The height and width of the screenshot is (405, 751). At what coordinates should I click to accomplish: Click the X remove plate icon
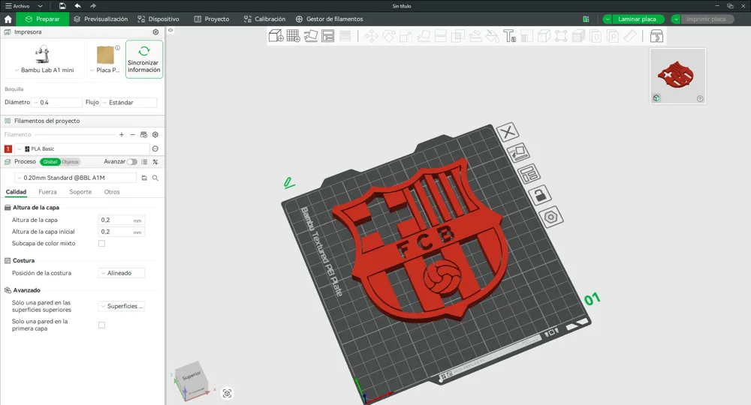508,131
